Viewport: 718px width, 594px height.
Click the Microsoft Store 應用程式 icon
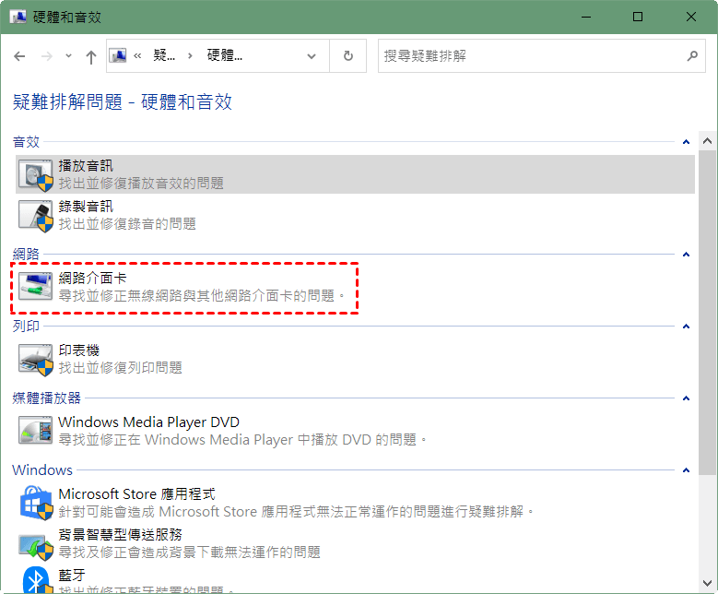pos(36,503)
